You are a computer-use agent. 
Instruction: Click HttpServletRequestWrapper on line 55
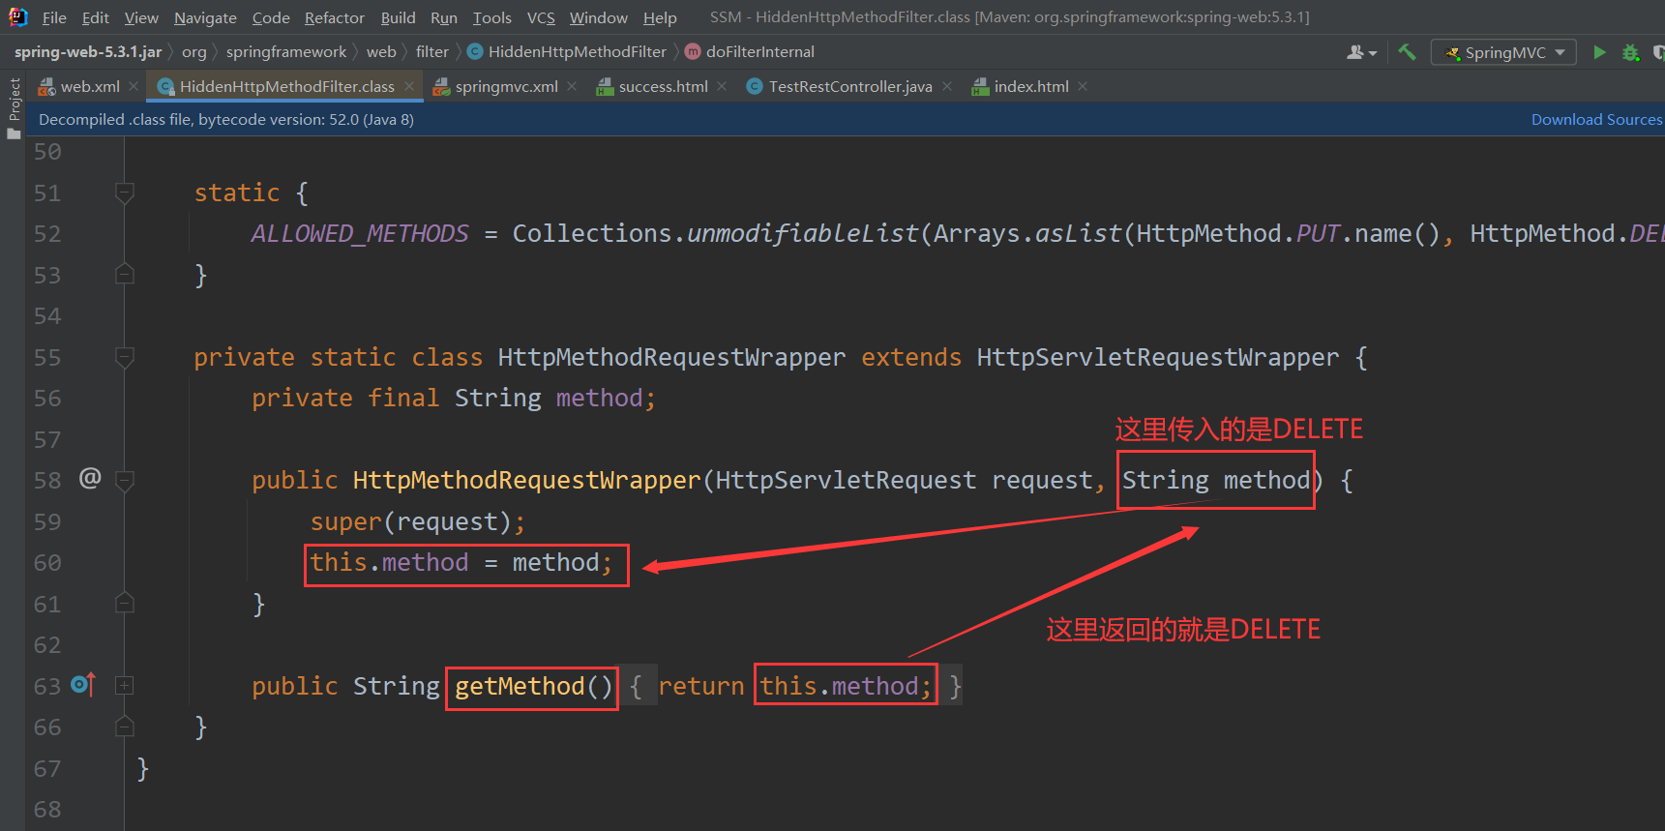click(1158, 357)
